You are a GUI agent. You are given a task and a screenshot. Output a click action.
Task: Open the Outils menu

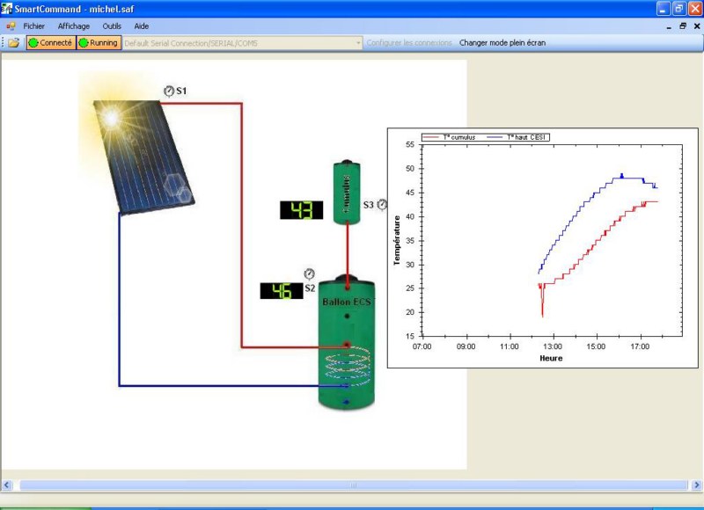112,26
